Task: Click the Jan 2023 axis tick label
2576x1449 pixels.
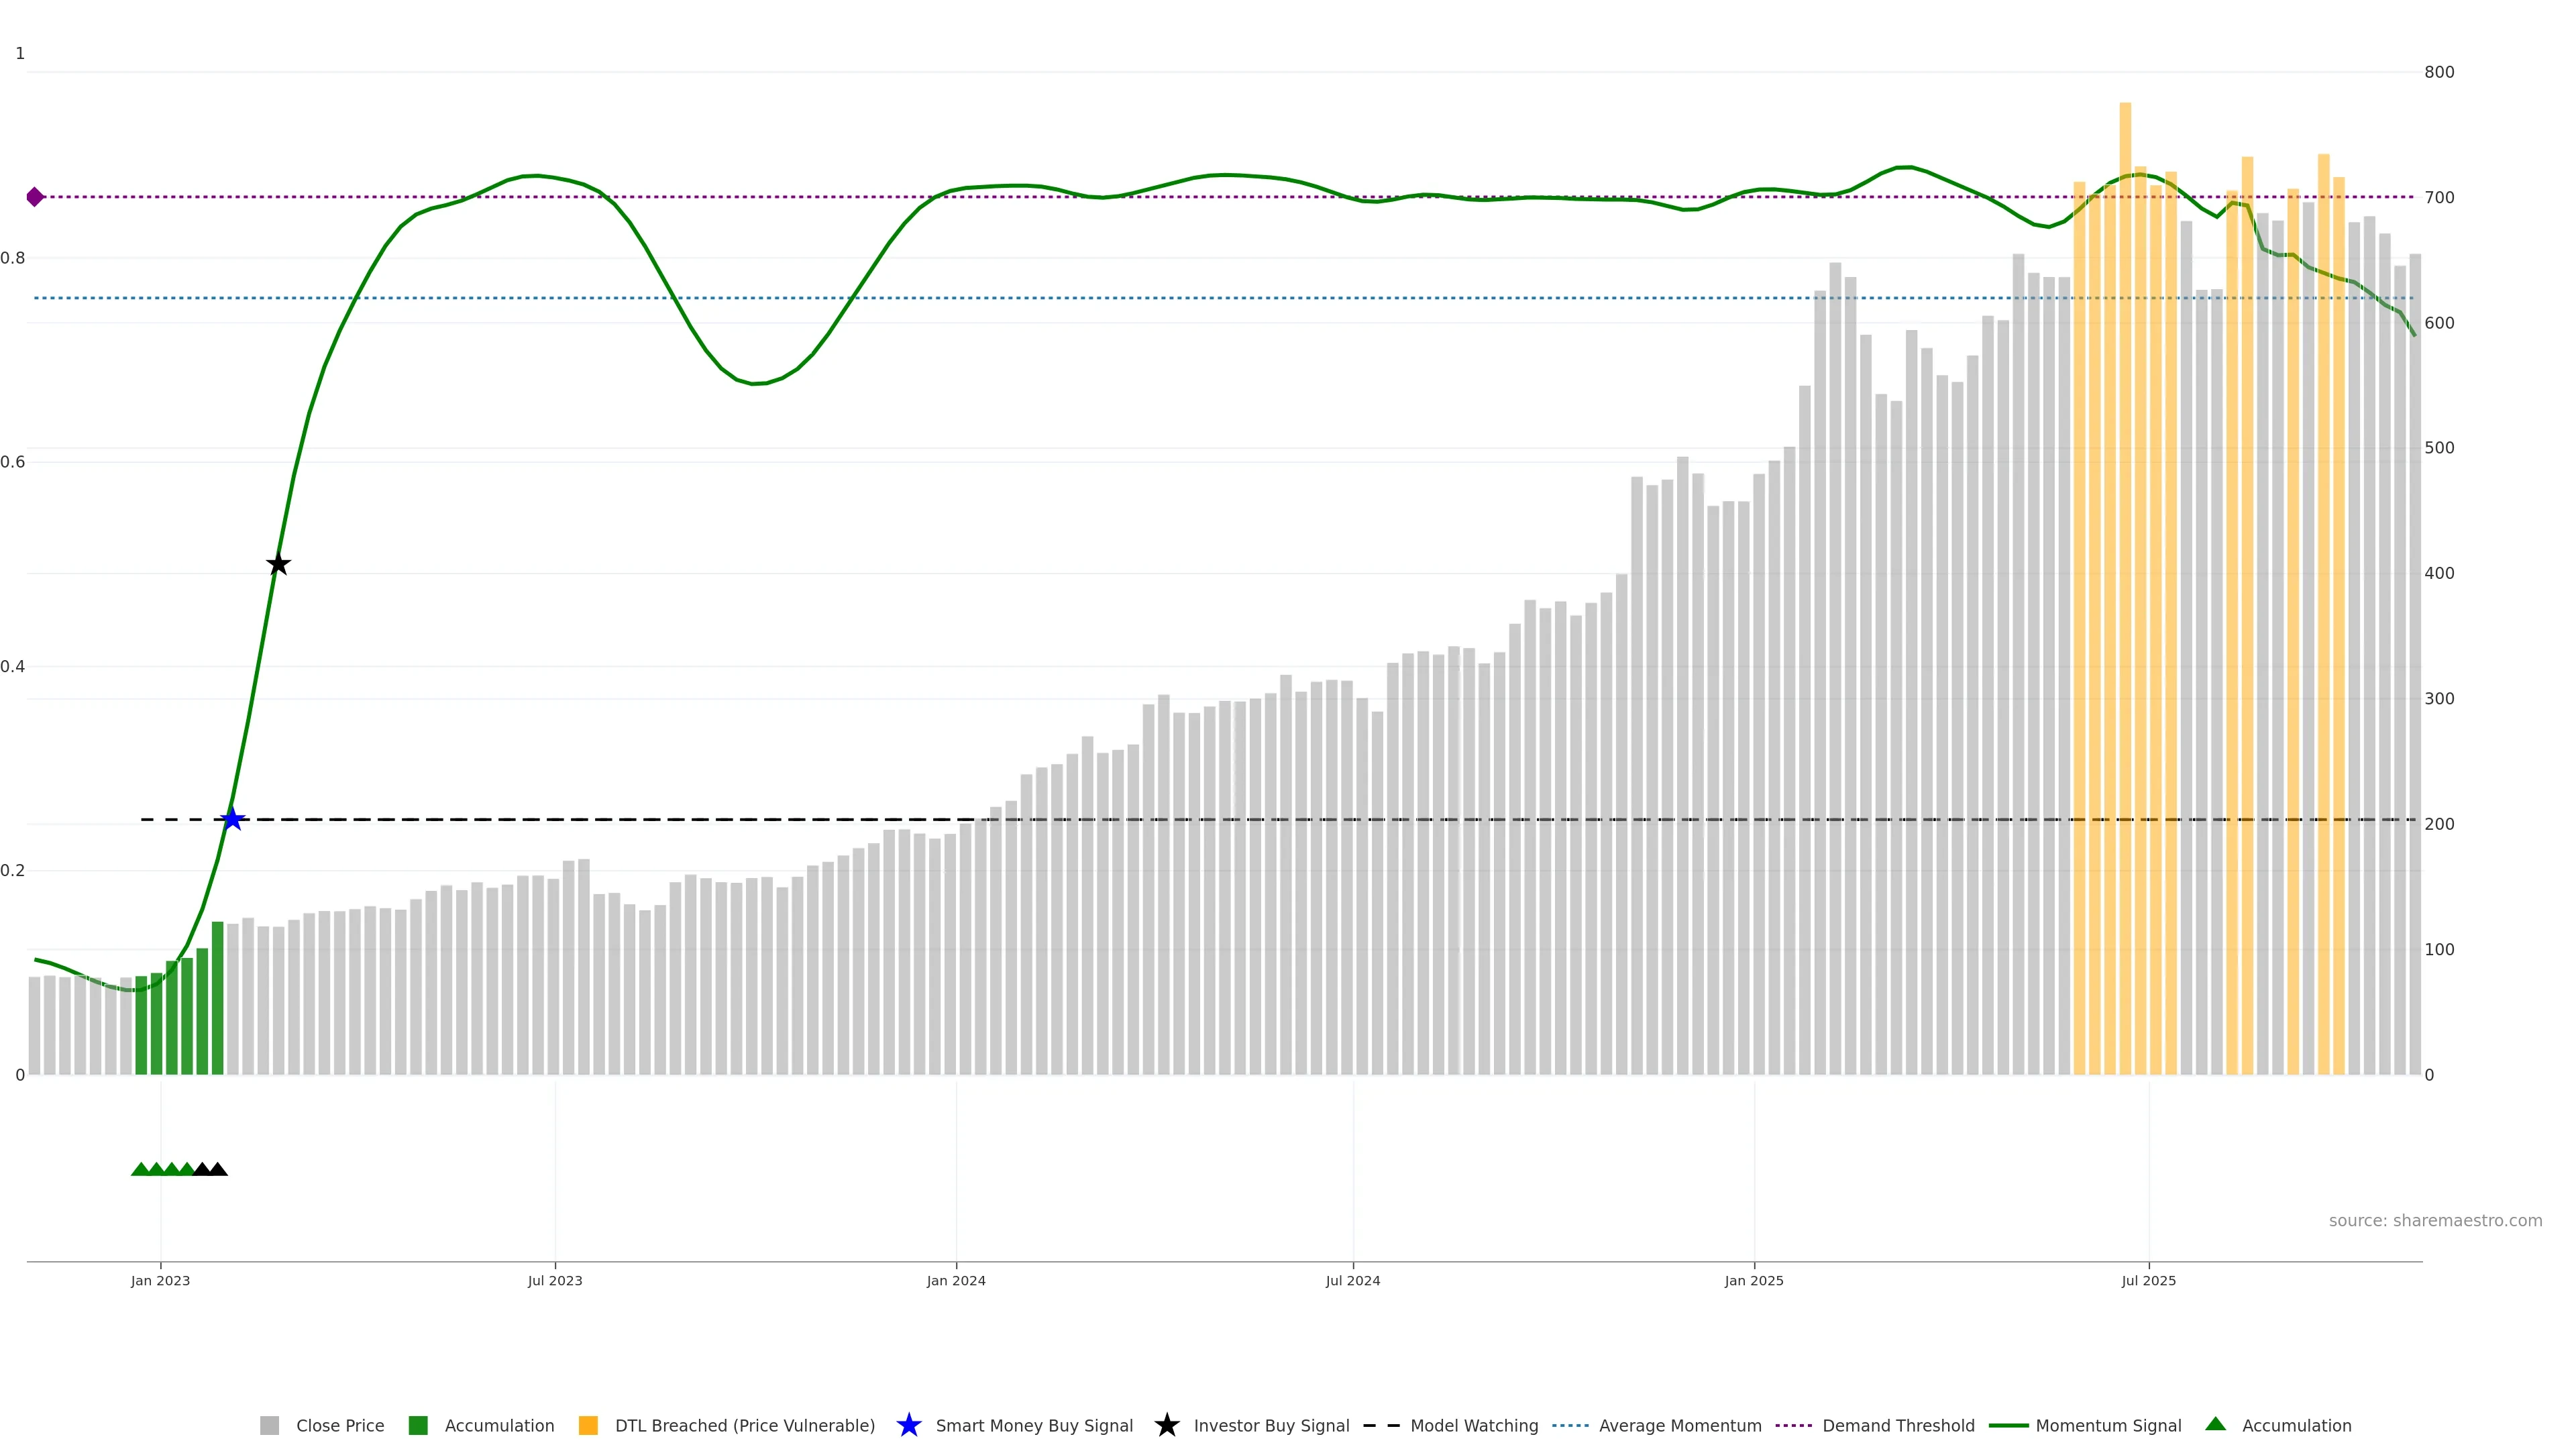Action: [x=160, y=1280]
